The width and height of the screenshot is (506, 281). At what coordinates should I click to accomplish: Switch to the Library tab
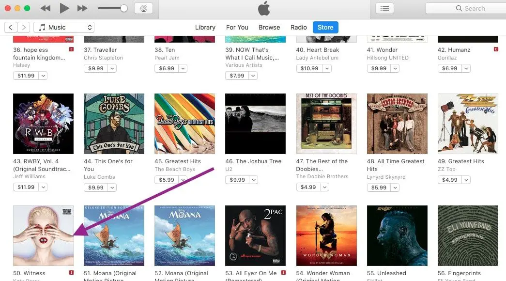[205, 28]
